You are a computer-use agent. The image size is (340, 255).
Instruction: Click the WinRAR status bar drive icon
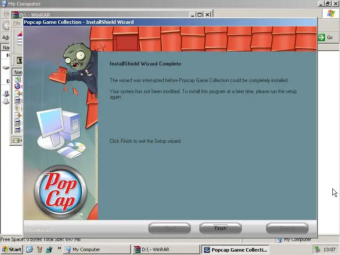click(x=16, y=141)
